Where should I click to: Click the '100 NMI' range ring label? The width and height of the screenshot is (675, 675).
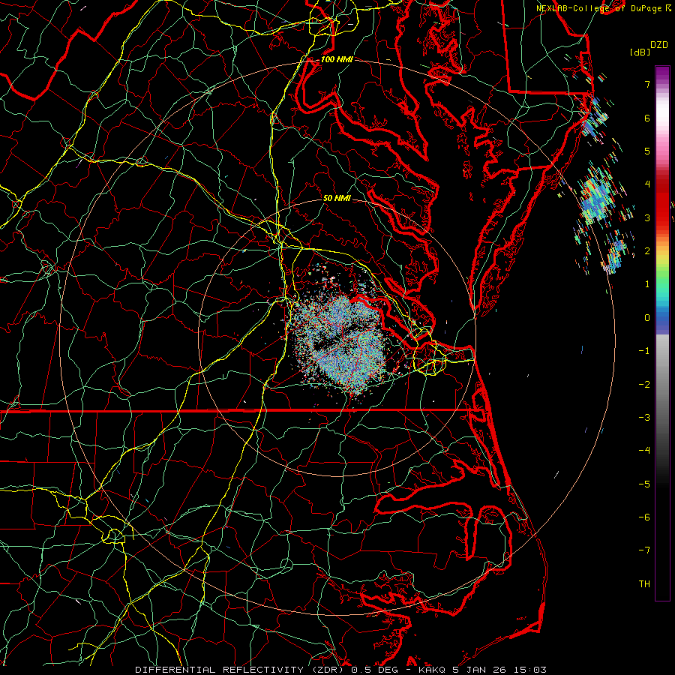point(337,59)
